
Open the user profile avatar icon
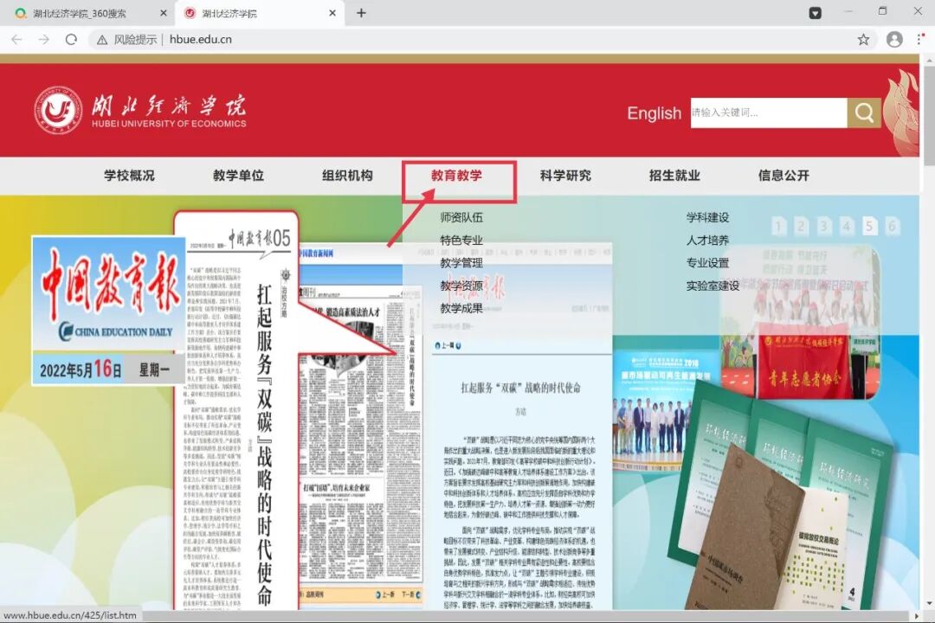tap(893, 39)
